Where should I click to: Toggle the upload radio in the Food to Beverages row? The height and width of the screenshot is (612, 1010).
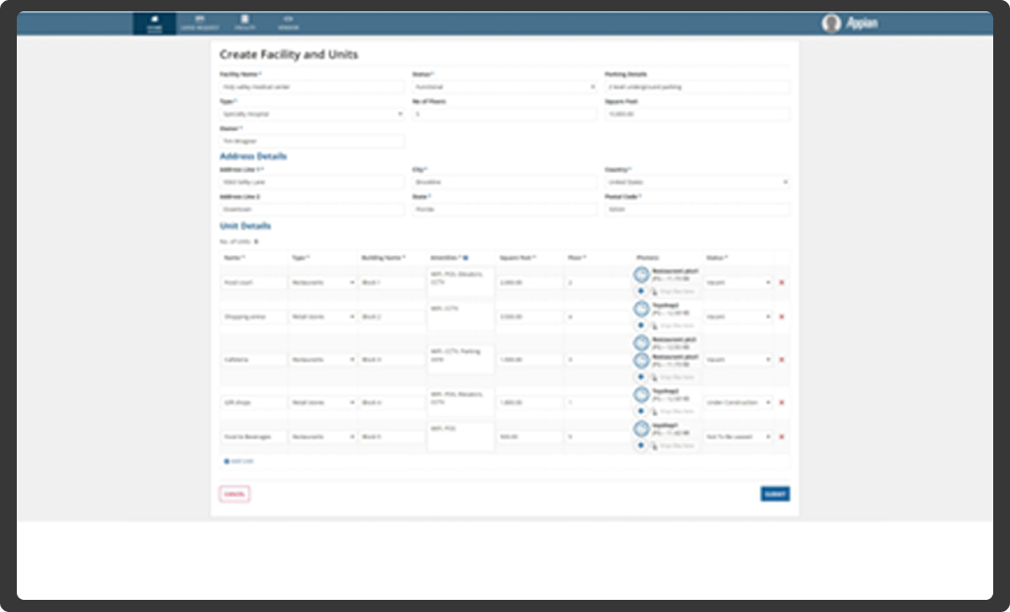(640, 445)
